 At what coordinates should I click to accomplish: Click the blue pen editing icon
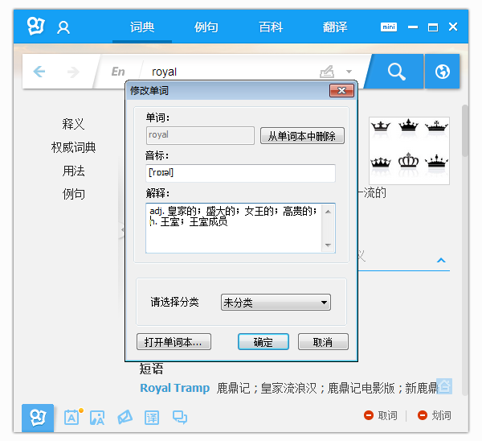point(125,418)
